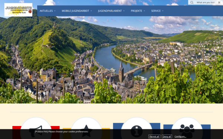Expand the Mobile Jugendarbeit dropdown arrow

(91, 11)
